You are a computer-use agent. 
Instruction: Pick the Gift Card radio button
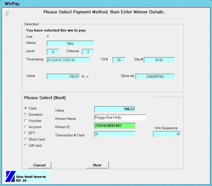[26, 145]
